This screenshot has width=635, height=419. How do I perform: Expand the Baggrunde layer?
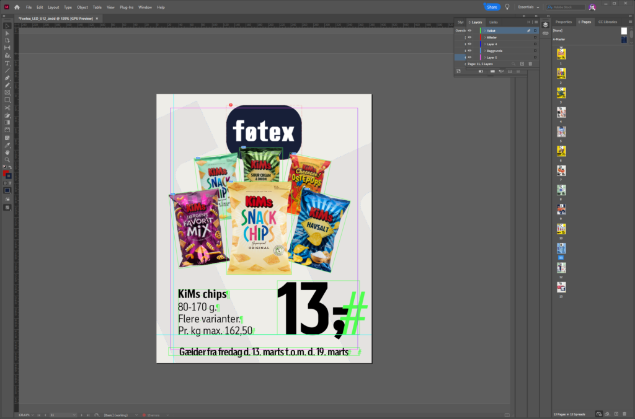(x=485, y=51)
